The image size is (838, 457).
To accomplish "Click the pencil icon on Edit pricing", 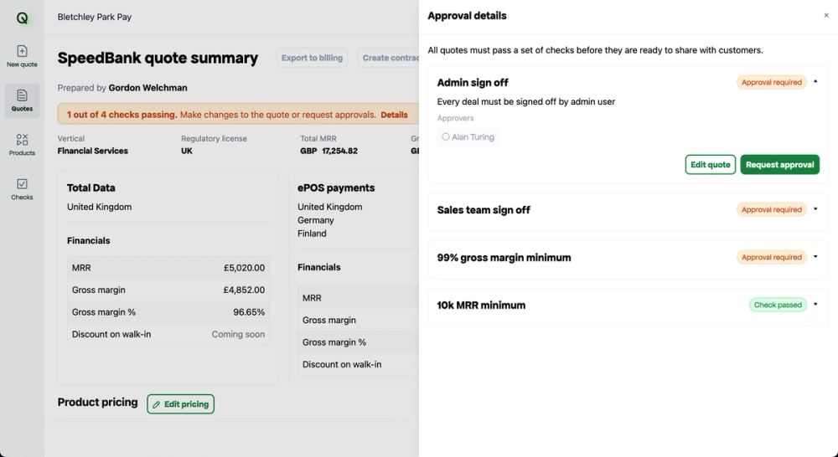I will click(156, 404).
